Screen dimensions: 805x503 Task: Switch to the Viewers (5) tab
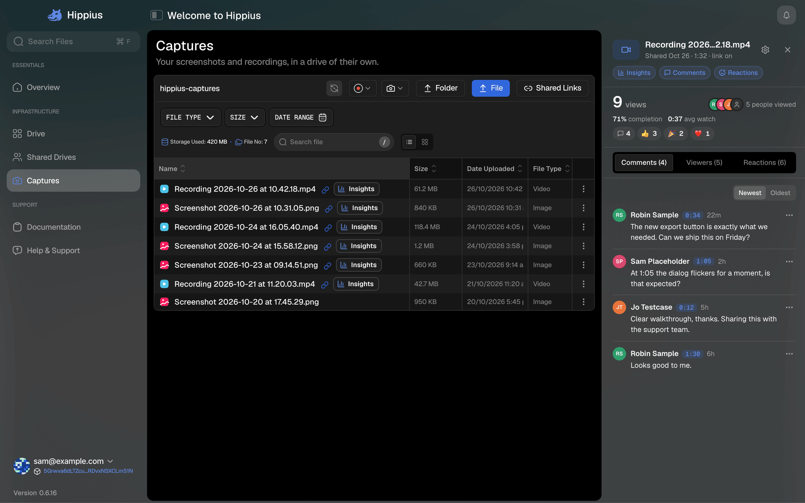tap(704, 163)
